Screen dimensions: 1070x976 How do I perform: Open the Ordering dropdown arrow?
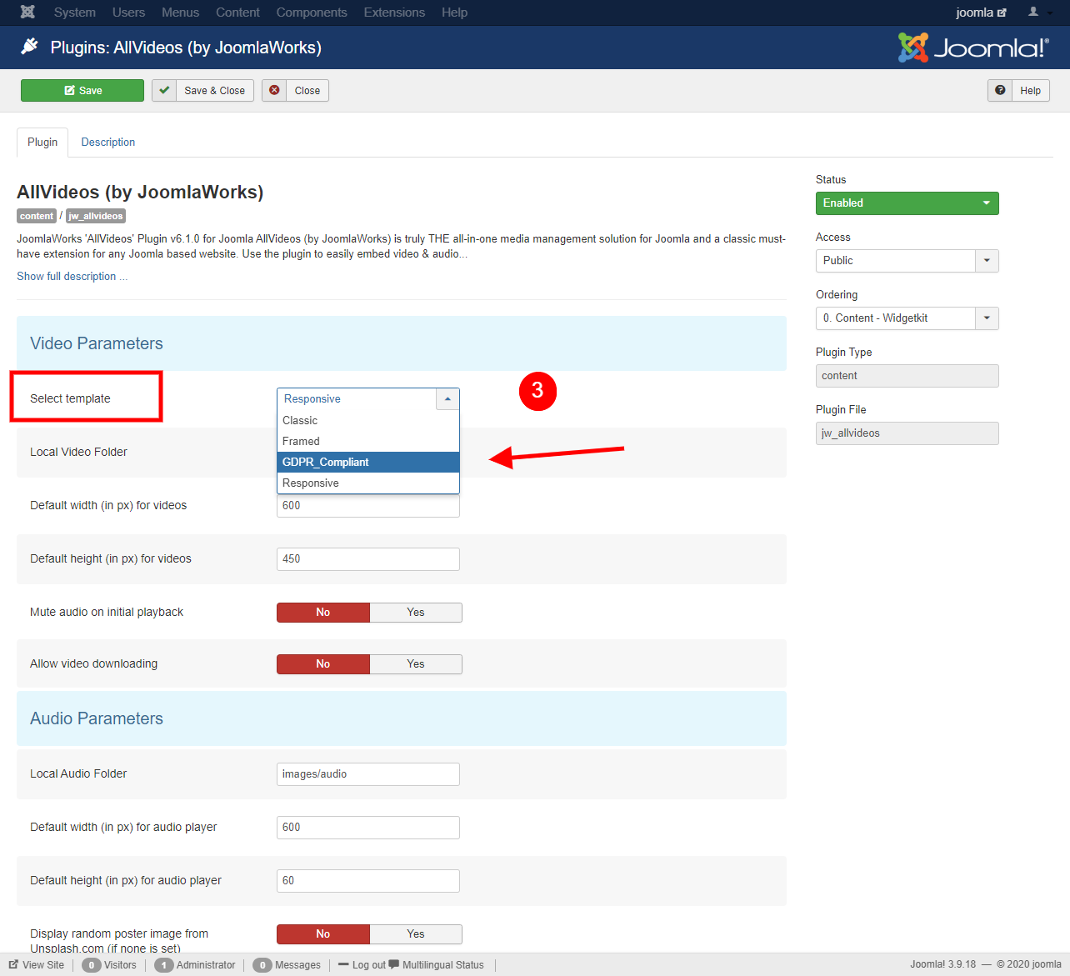[987, 318]
